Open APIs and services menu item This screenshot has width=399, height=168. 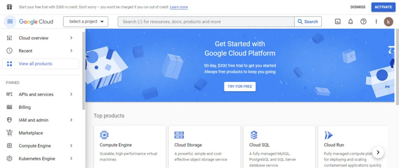41,94
